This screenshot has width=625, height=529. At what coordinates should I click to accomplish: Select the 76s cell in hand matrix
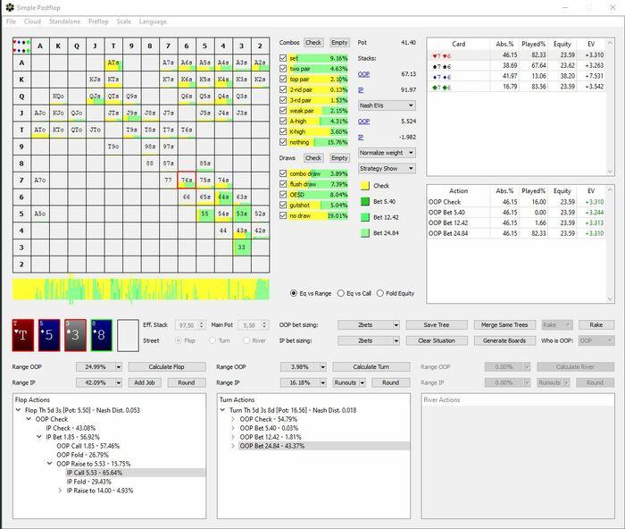pyautogui.click(x=187, y=180)
